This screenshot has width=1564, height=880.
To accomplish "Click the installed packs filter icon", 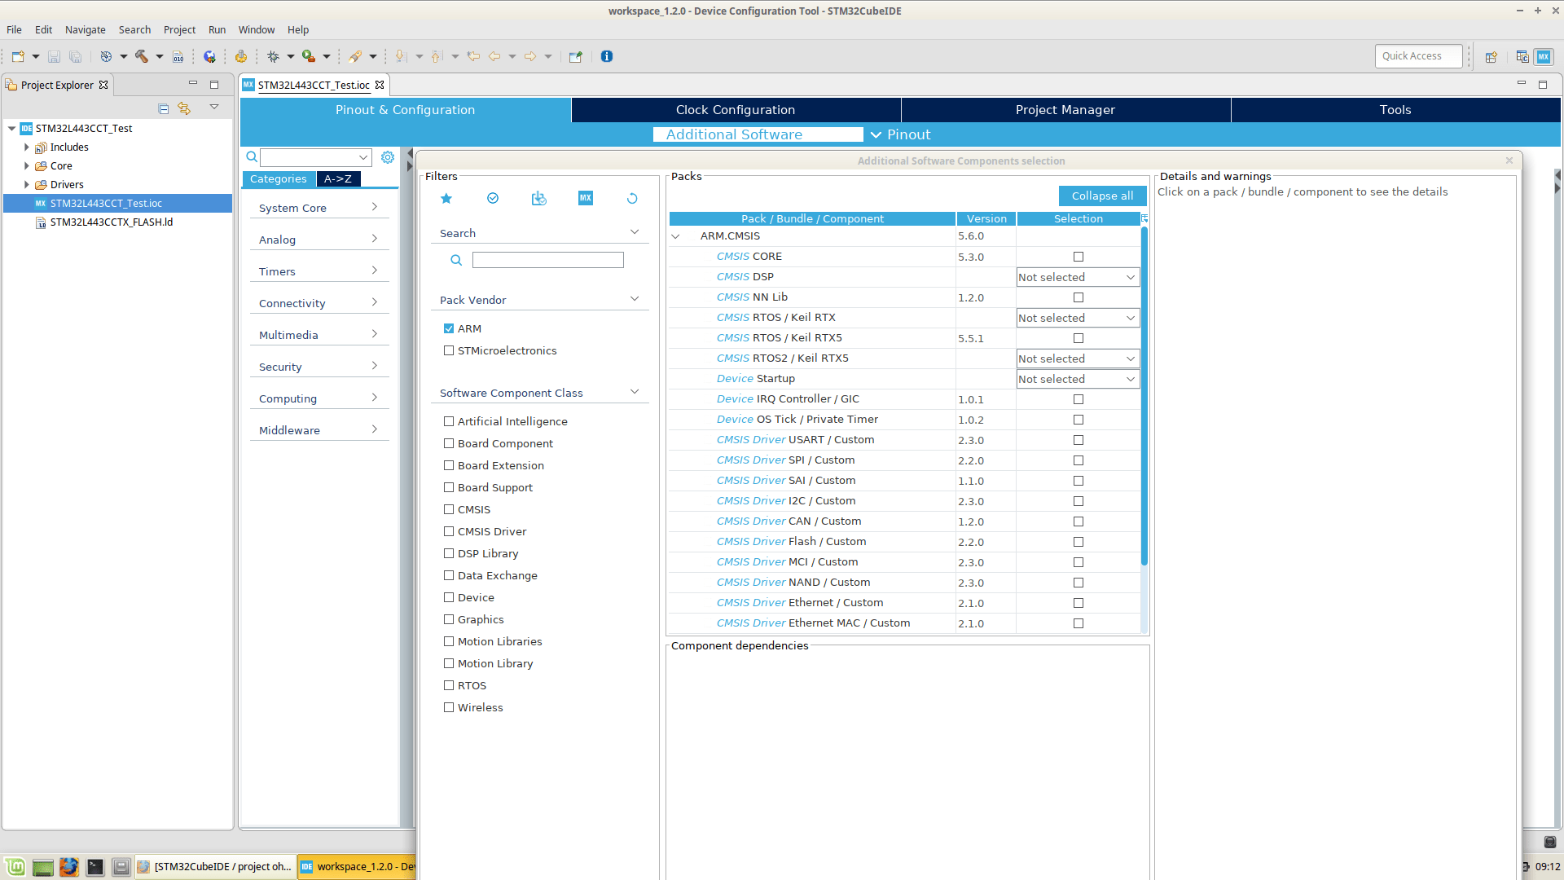I will click(x=539, y=198).
